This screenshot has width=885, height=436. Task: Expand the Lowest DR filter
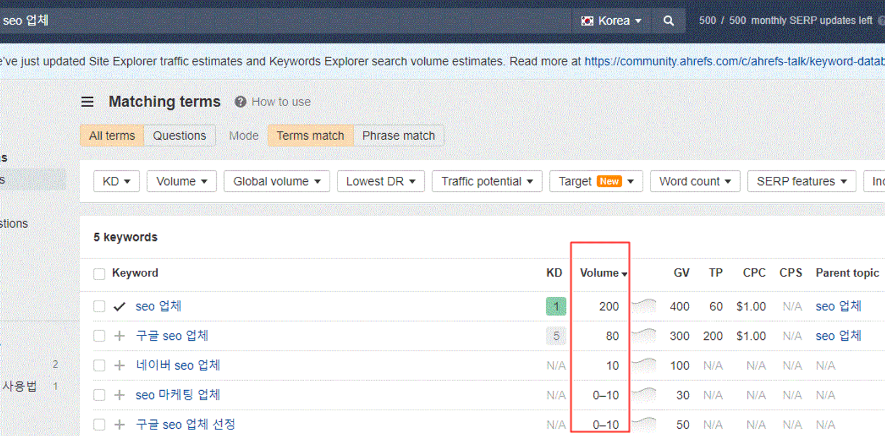pyautogui.click(x=381, y=181)
